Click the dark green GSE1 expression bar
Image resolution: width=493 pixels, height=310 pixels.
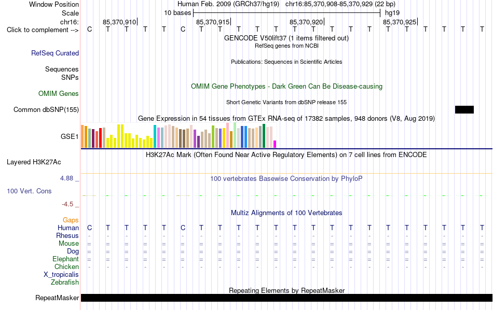264,136
